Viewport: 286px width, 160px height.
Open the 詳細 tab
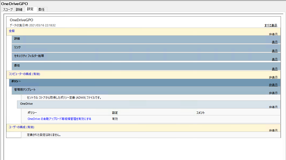pos(19,10)
